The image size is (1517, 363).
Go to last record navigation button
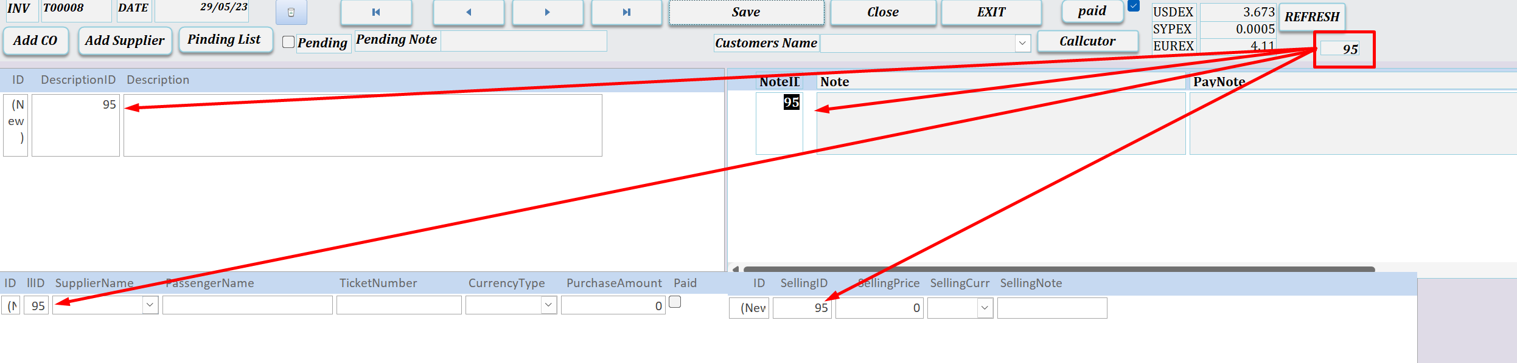[626, 12]
